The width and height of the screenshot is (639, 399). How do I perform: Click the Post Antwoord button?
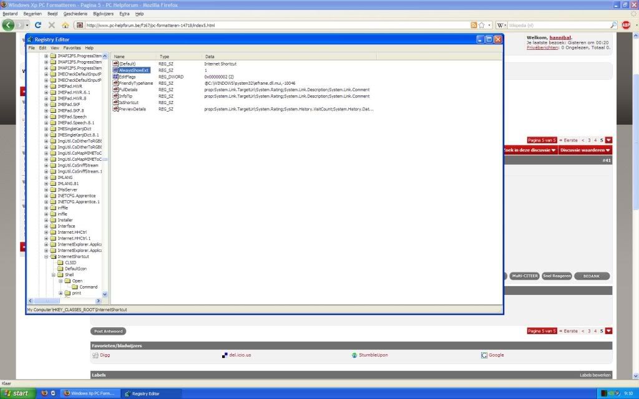point(109,331)
